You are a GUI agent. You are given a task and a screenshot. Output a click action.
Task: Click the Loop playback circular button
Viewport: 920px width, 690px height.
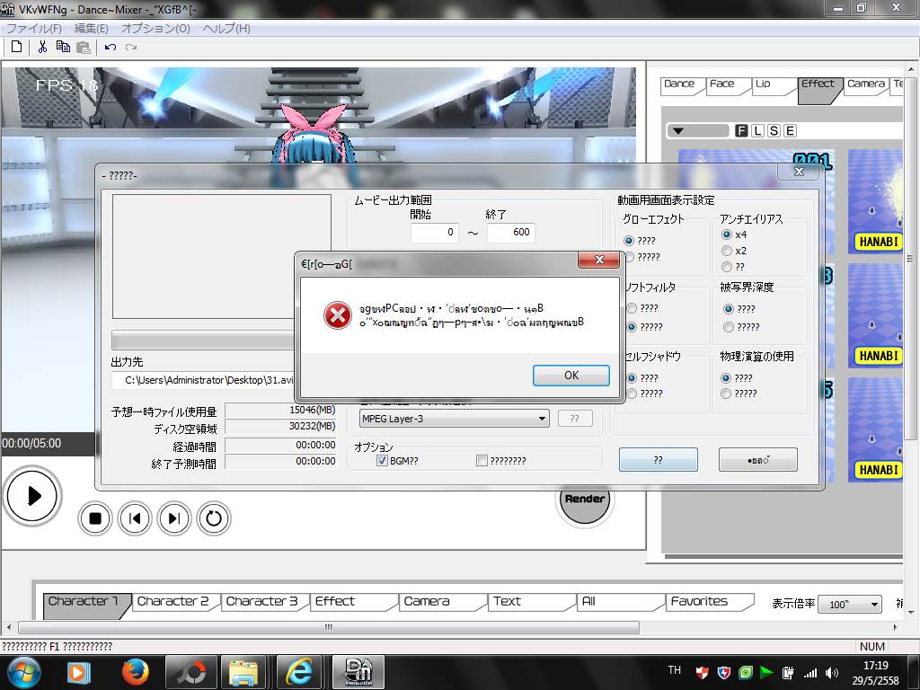[214, 518]
